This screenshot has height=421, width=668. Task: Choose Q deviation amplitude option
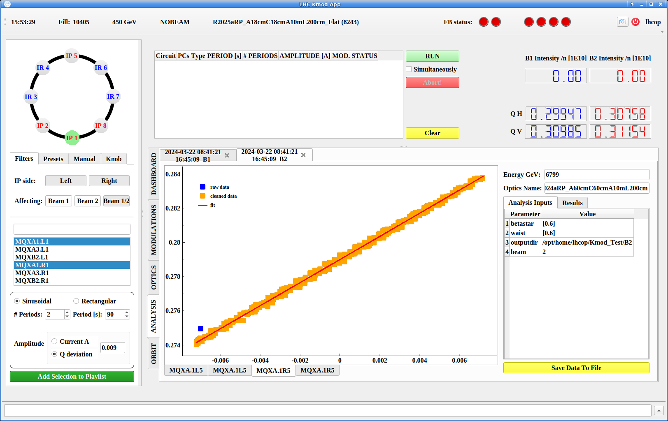(54, 354)
